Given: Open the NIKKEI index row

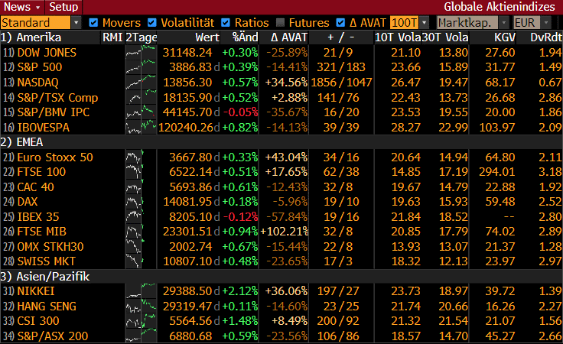Looking at the screenshot, I should click(36, 291).
